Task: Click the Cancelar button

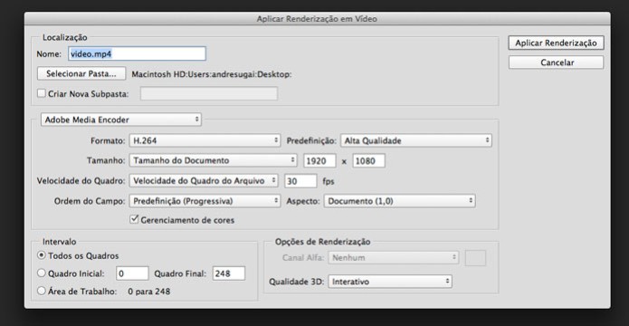Action: pos(556,62)
